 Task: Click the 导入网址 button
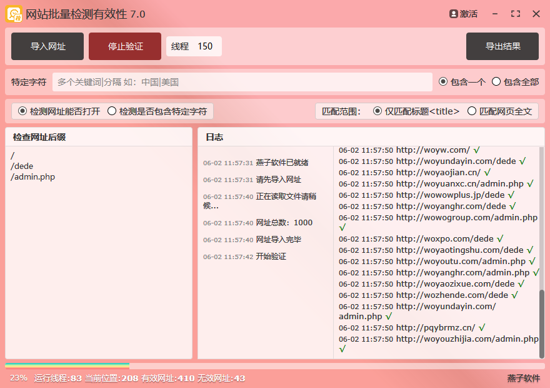point(47,46)
